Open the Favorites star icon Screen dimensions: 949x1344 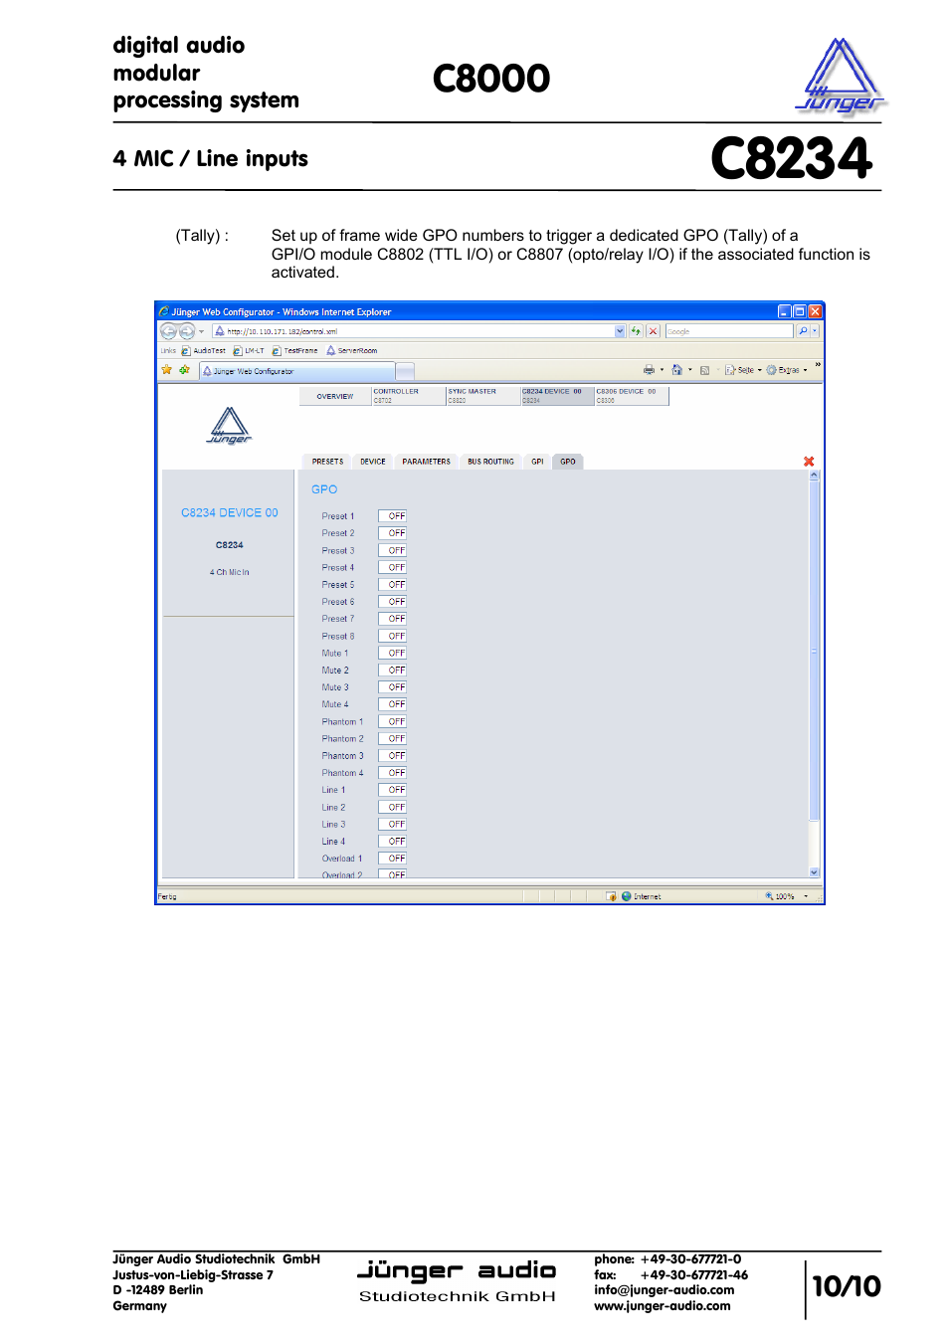167,370
